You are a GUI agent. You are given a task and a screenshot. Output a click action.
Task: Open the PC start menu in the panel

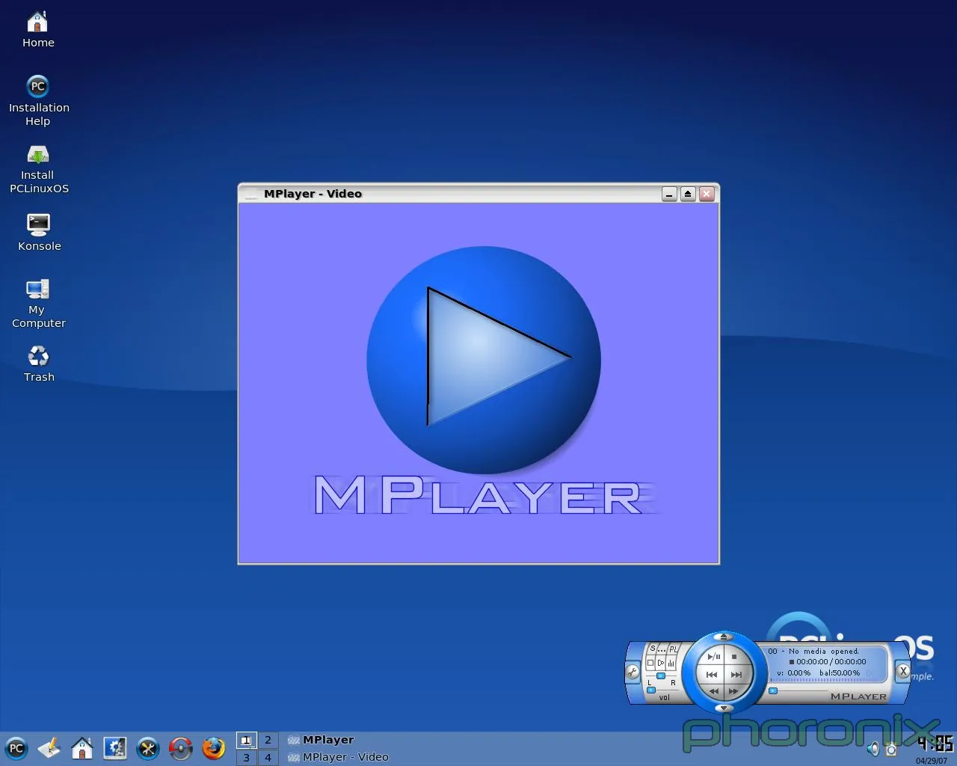point(16,748)
